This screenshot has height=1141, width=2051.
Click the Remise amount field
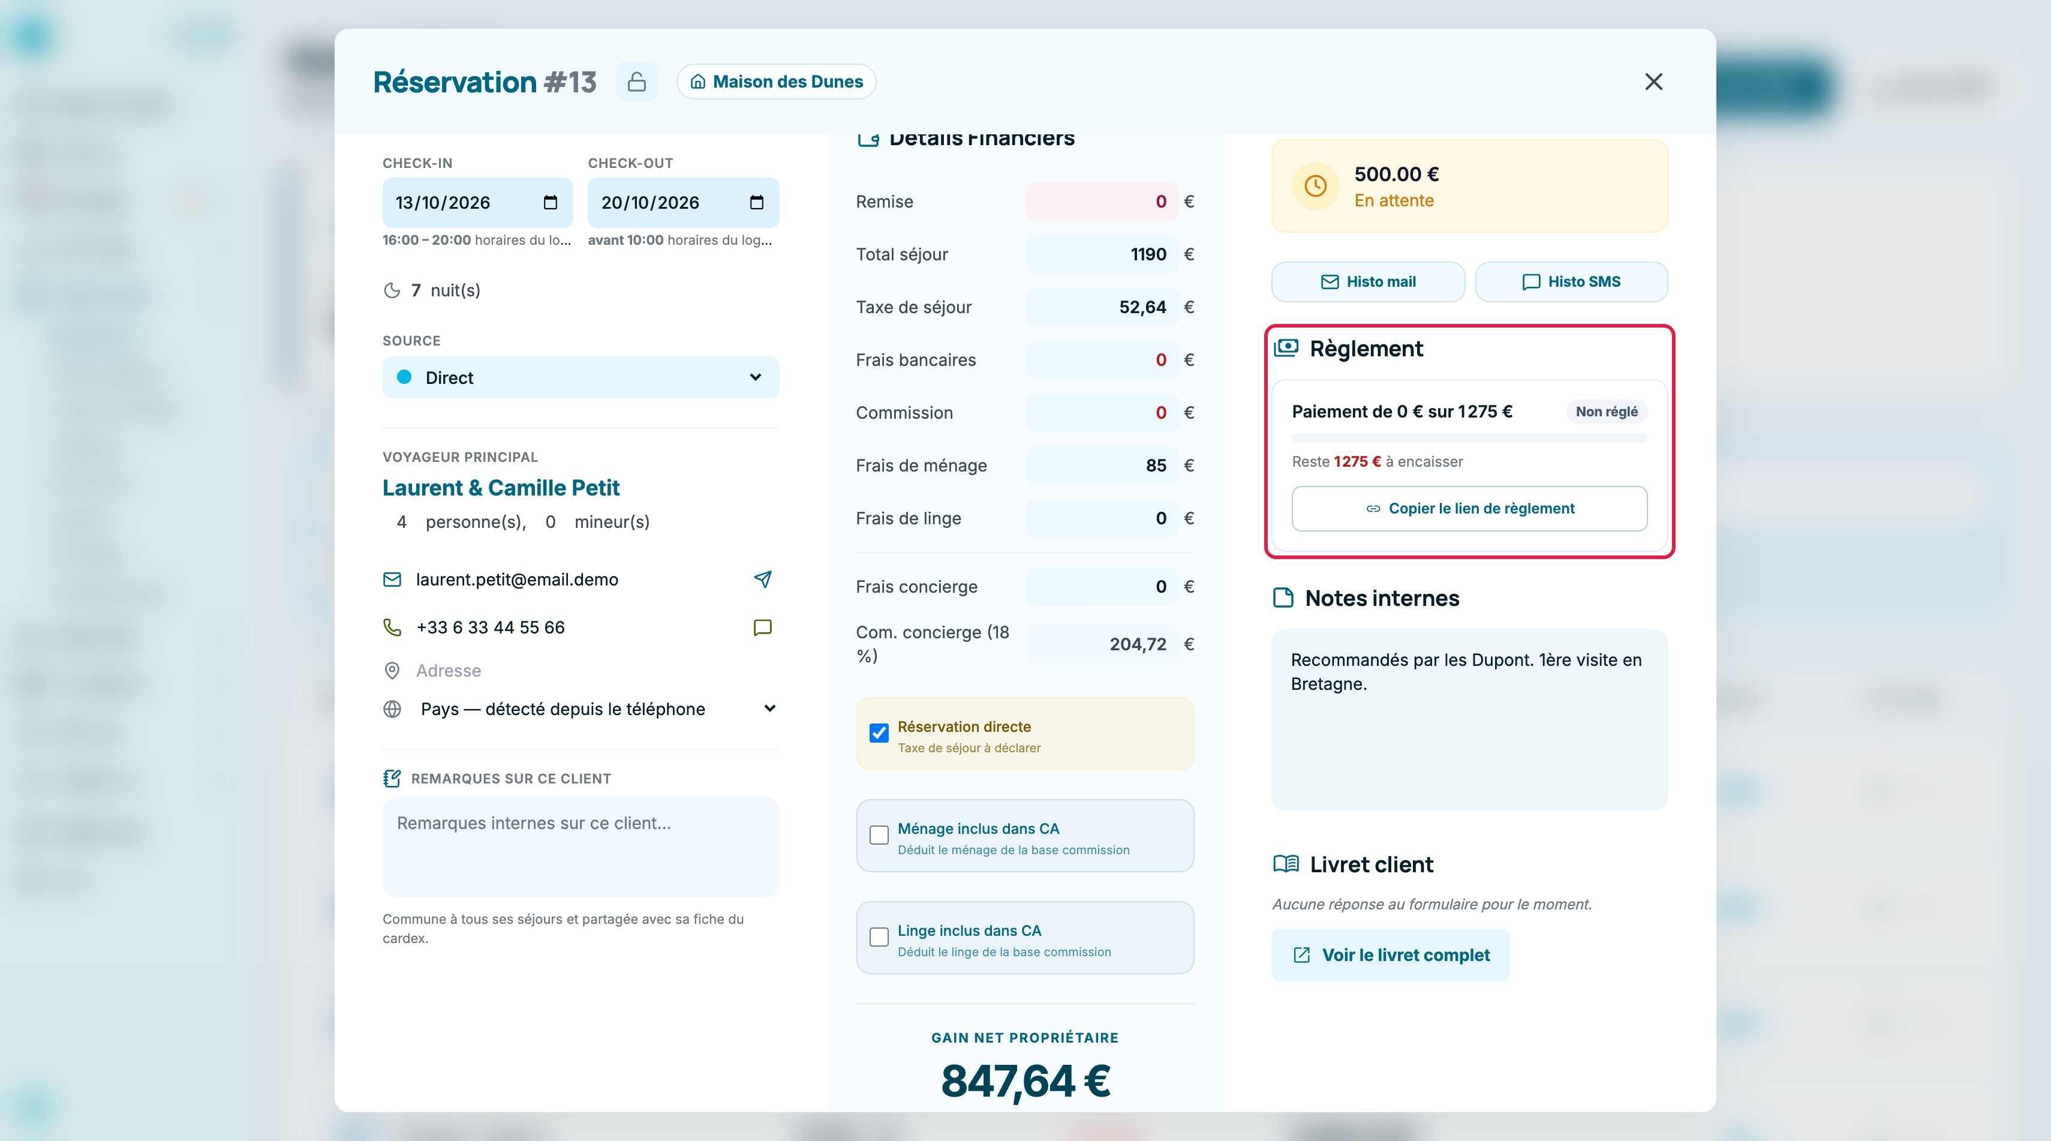1101,202
